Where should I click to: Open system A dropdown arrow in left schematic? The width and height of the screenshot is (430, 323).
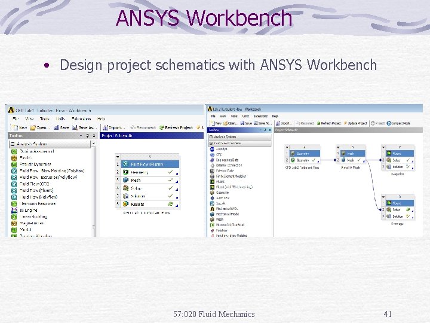pyautogui.click(x=118, y=157)
